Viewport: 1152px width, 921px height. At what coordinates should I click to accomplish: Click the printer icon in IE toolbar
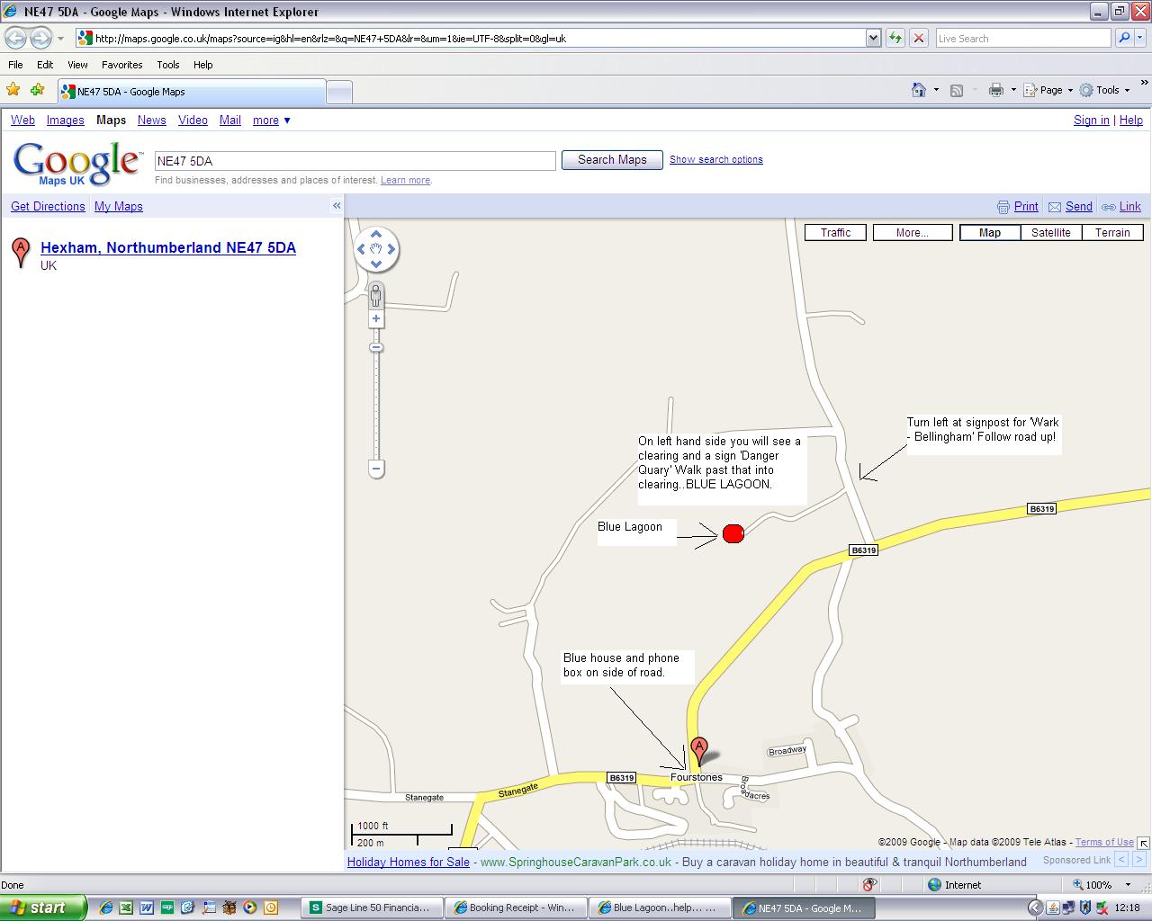point(995,90)
